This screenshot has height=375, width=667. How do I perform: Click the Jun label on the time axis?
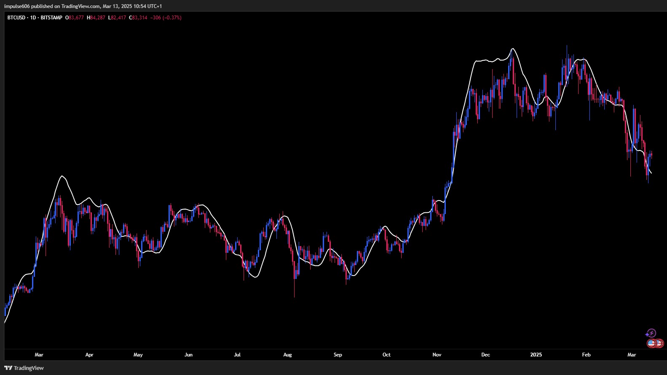click(188, 355)
